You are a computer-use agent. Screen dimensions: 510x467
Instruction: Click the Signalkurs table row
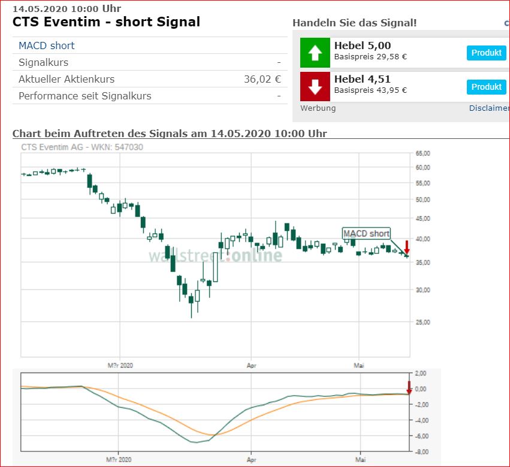(x=150, y=62)
